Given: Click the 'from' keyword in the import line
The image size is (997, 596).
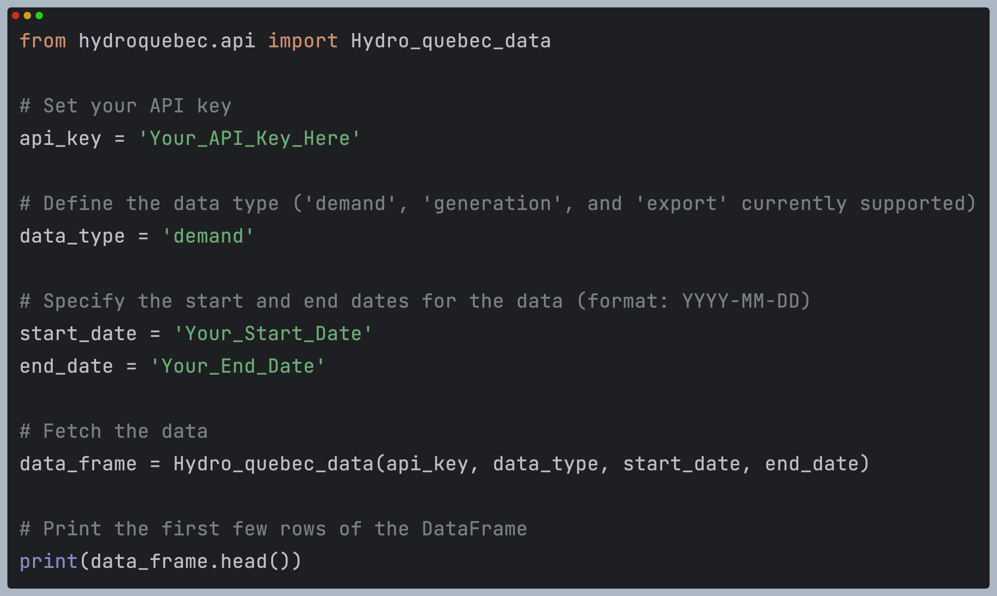Looking at the screenshot, I should (x=43, y=40).
